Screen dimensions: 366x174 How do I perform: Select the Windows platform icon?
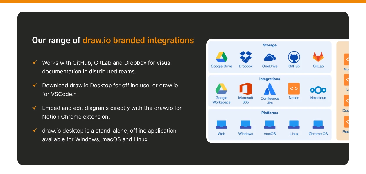point(245,125)
